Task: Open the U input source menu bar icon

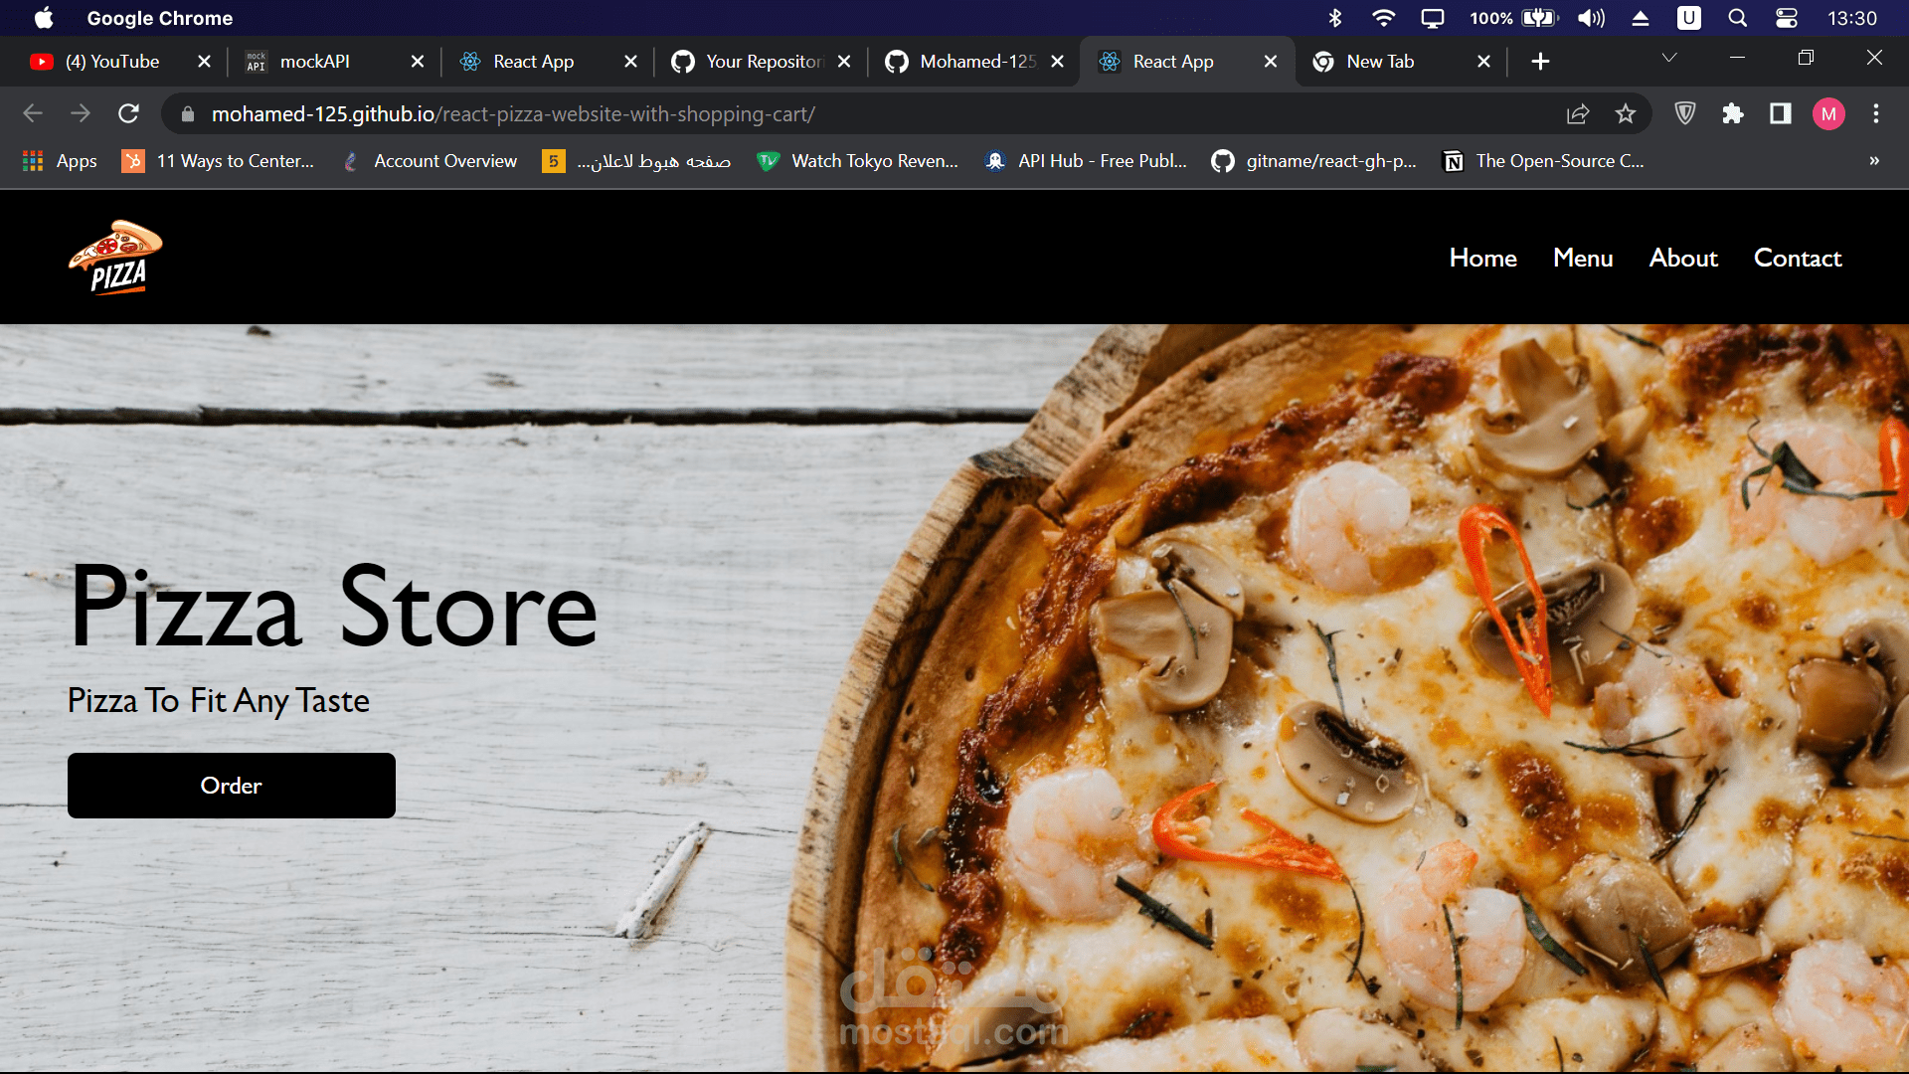Action: (x=1688, y=18)
